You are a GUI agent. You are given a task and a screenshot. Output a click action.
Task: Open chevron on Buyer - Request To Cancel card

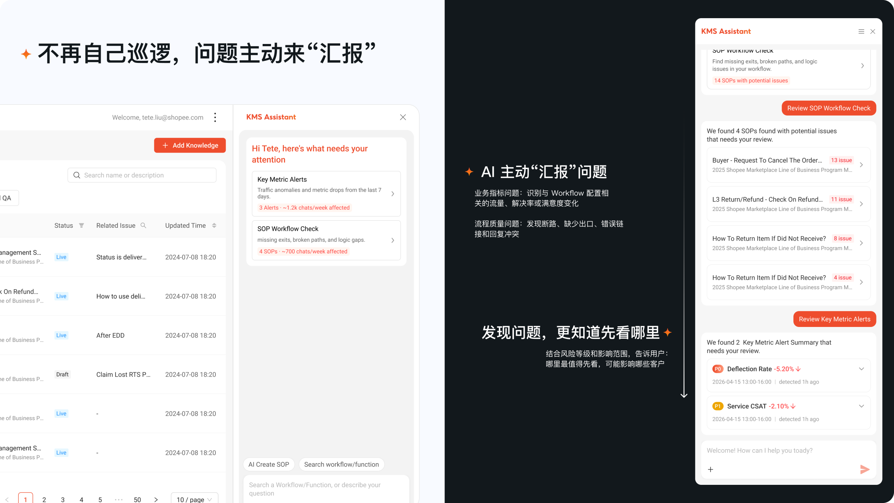(x=862, y=165)
